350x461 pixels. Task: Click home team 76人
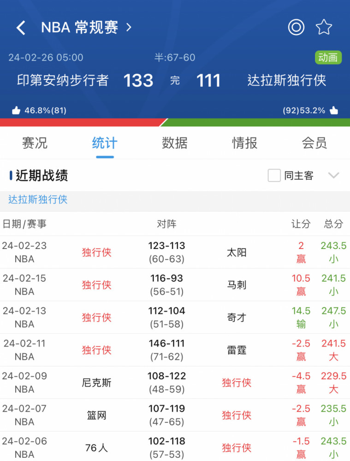[x=96, y=448]
